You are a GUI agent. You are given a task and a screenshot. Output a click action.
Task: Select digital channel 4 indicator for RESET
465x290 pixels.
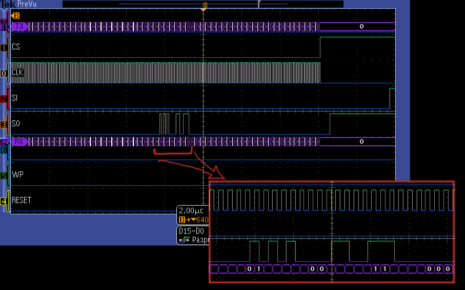(x=4, y=201)
